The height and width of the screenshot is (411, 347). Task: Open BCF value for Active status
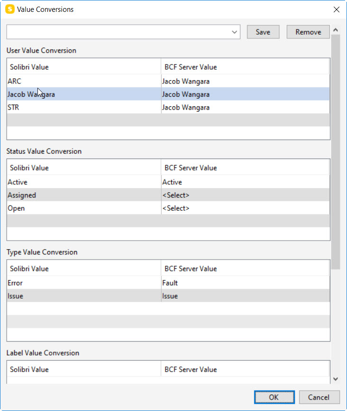(246, 182)
